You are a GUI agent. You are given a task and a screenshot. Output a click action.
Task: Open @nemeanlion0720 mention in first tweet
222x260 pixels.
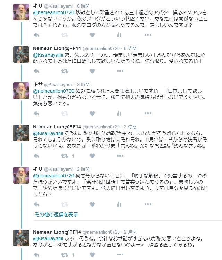tap(53, 12)
